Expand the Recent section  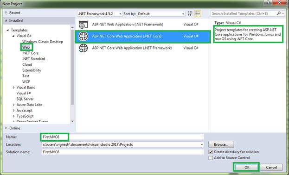[6, 12]
